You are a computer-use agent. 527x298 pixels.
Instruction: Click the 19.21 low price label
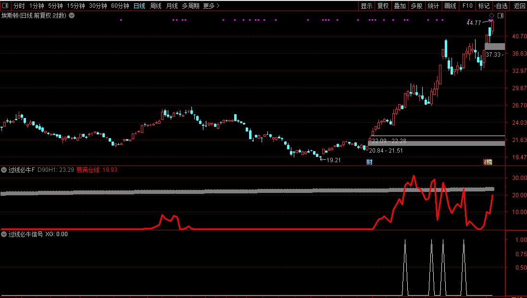(x=333, y=160)
